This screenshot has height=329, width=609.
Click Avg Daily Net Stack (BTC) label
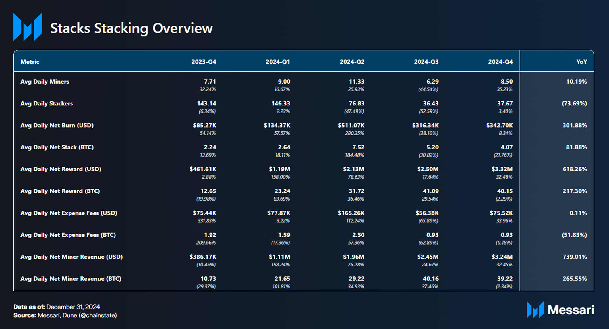click(57, 147)
